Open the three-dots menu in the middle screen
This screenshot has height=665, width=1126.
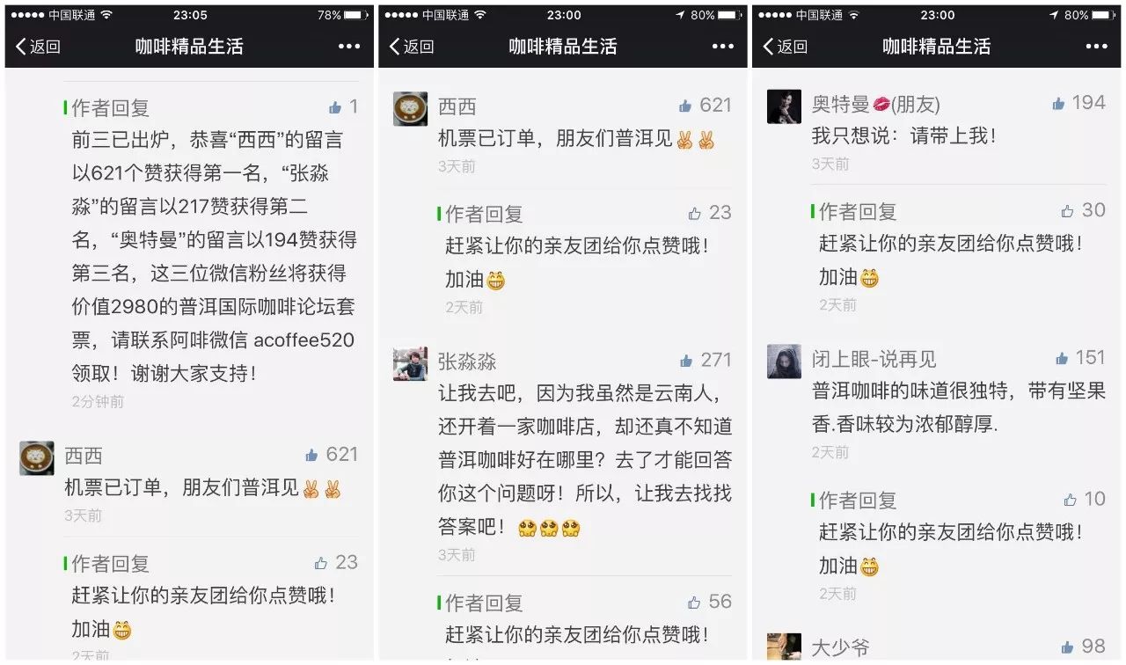(x=723, y=47)
